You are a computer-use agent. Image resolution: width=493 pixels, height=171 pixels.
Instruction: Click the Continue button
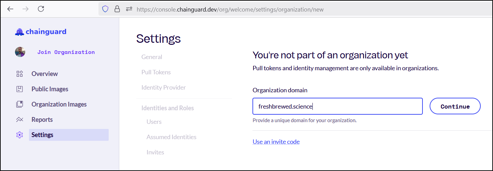tap(455, 106)
